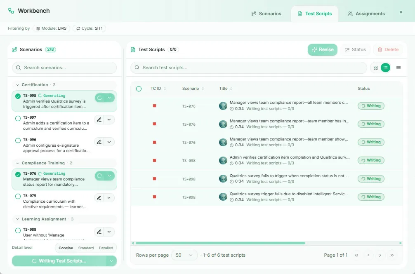Open dropdown arrow for generating TS-098
Viewport: 415px width, 274px height.
pyautogui.click(x=109, y=98)
